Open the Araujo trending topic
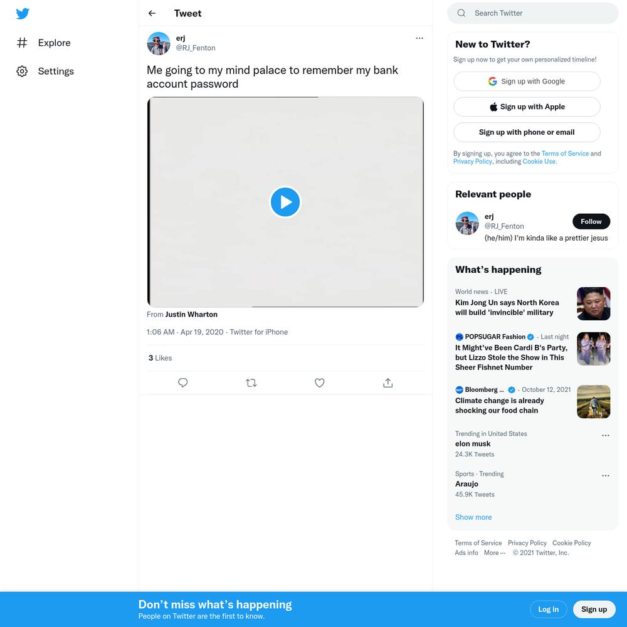Image resolution: width=627 pixels, height=627 pixels. 466,484
